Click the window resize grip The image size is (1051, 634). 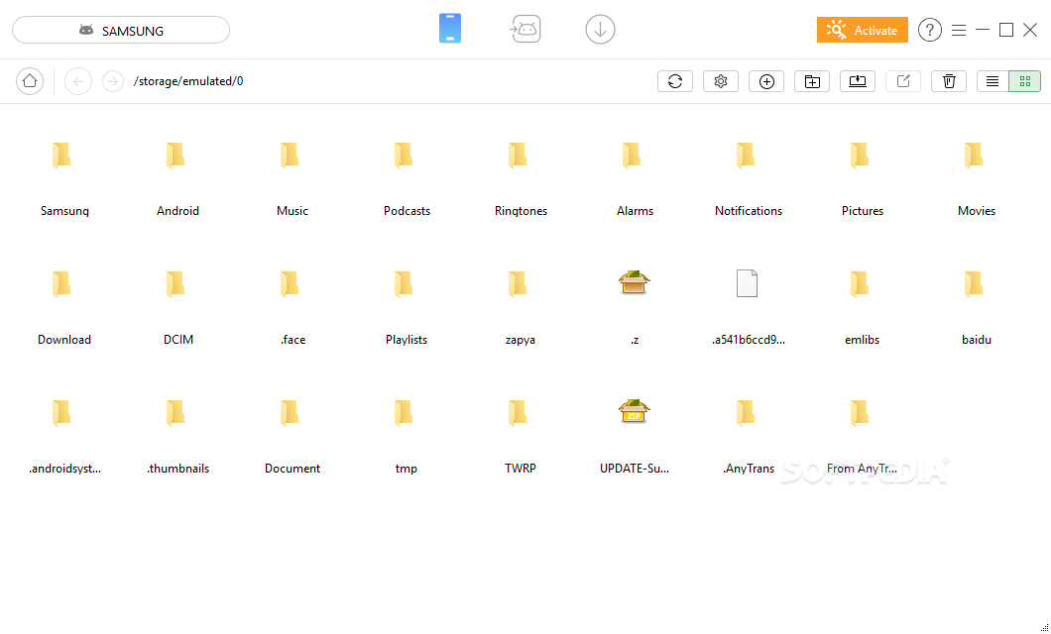point(1045,627)
